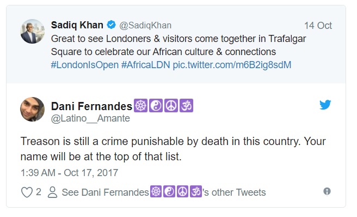
Task: Click See Dani Fernandes's other Tweets
Action: [x=164, y=192]
